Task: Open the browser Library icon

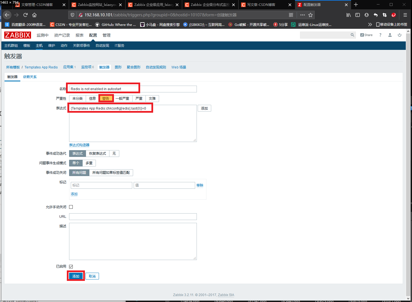Action: coord(349,15)
